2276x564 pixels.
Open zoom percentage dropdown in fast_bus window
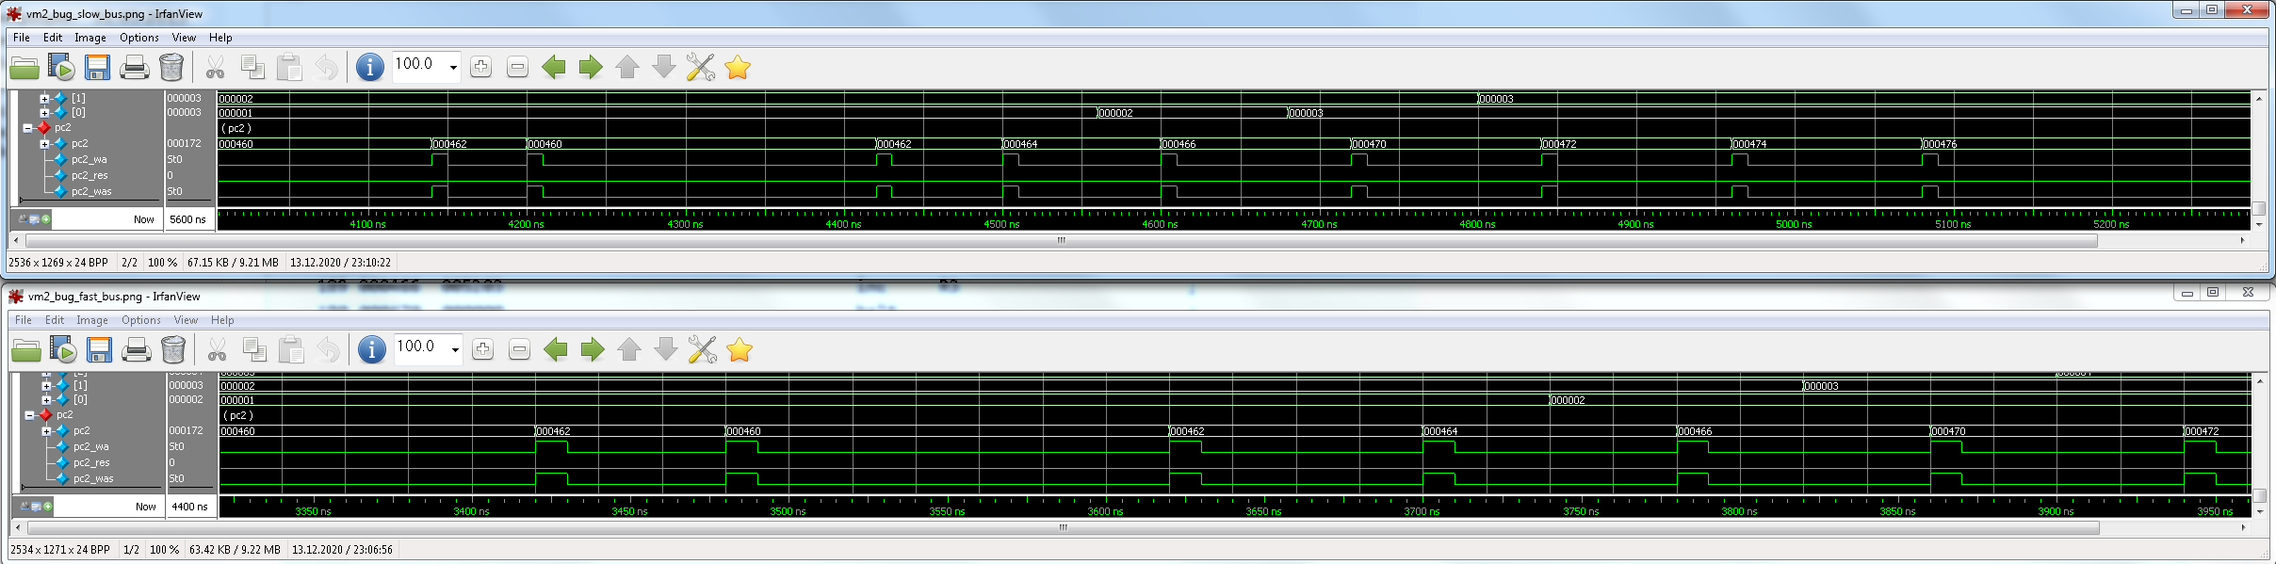[455, 350]
